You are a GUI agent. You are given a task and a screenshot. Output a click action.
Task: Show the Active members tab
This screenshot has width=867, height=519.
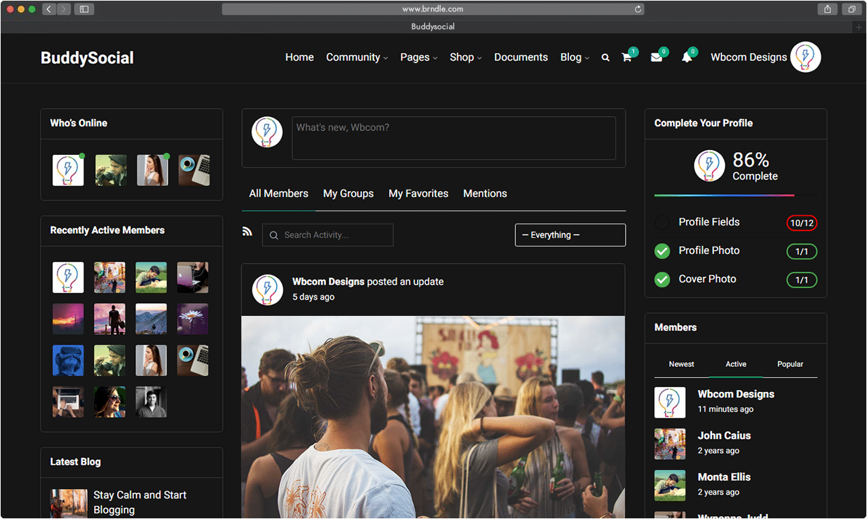coord(736,364)
